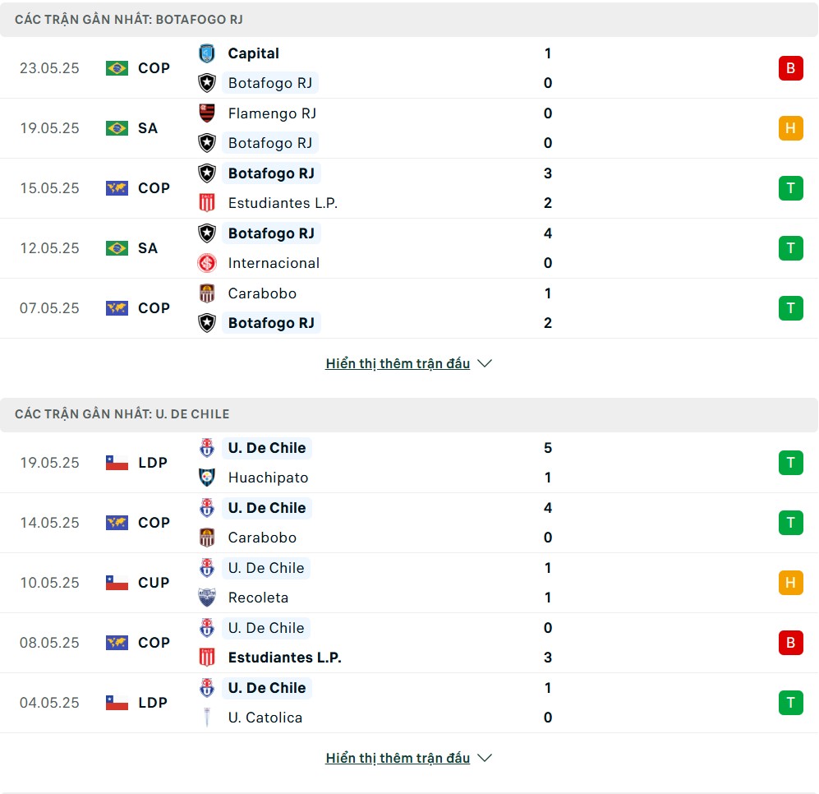Click the Internacional club logo
This screenshot has height=794, width=819.
click(207, 263)
